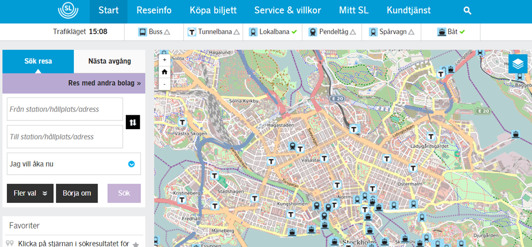This screenshot has height=247, width=532.
Task: Click the SL logo in the header
Action: [68, 10]
